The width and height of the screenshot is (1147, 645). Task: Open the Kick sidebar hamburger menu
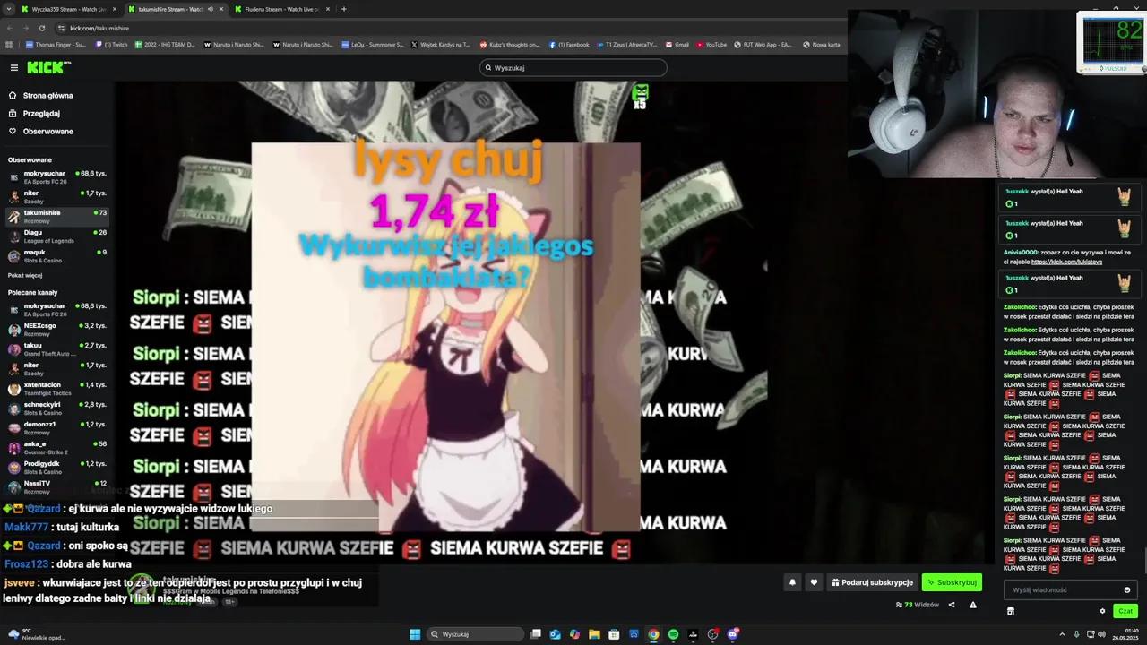coord(13,67)
